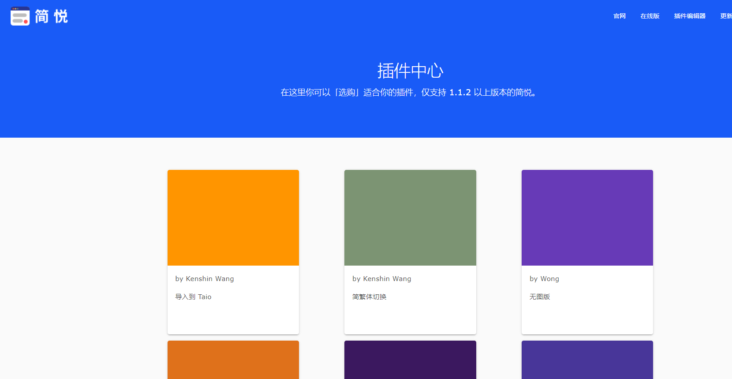732x379 pixels.
Task: Click the 无图版 plugin title
Action: click(x=540, y=297)
